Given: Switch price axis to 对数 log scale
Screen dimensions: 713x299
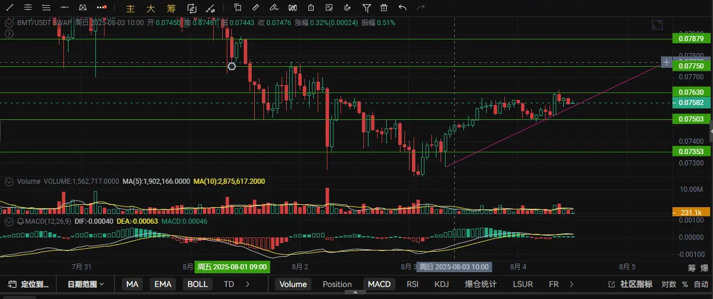Looking at the screenshot, I should pos(668,284).
